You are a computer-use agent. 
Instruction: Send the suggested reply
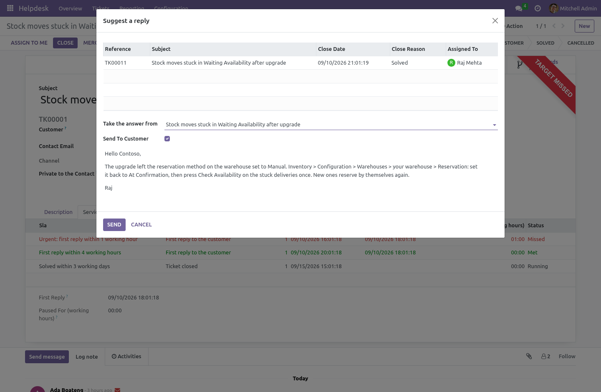coord(114,225)
